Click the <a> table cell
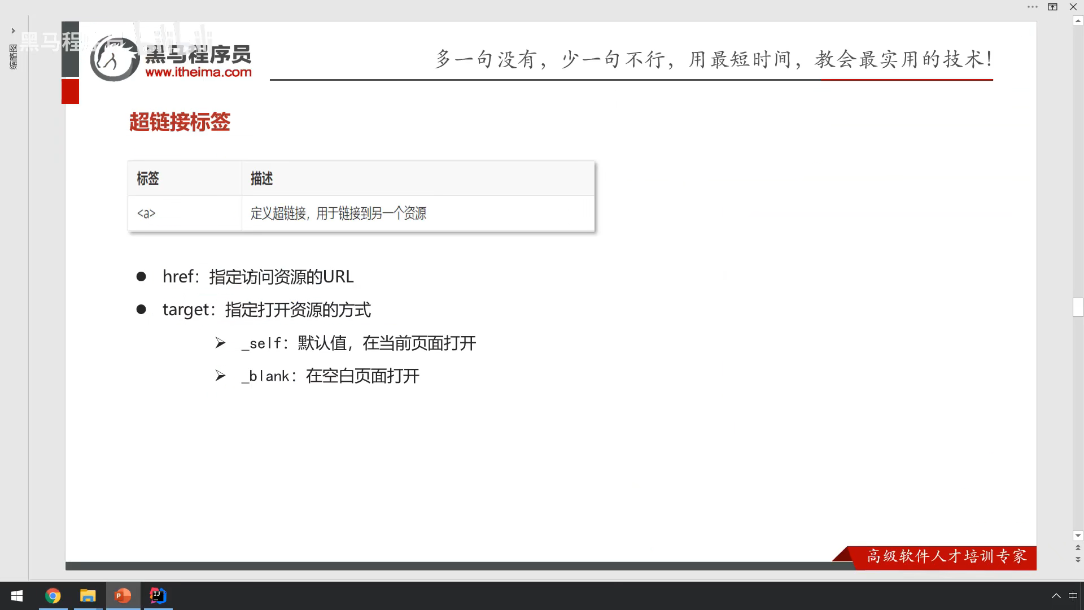The width and height of the screenshot is (1084, 610). pos(146,213)
